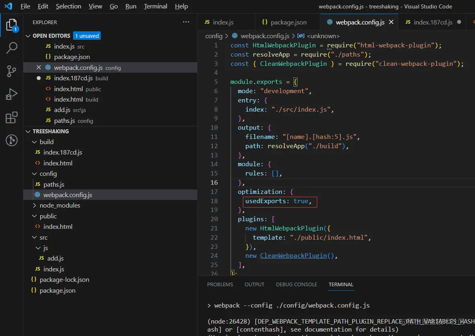The width and height of the screenshot is (475, 336).
Task: Click webpack icon in breadcrumb bar
Action: click(x=234, y=36)
